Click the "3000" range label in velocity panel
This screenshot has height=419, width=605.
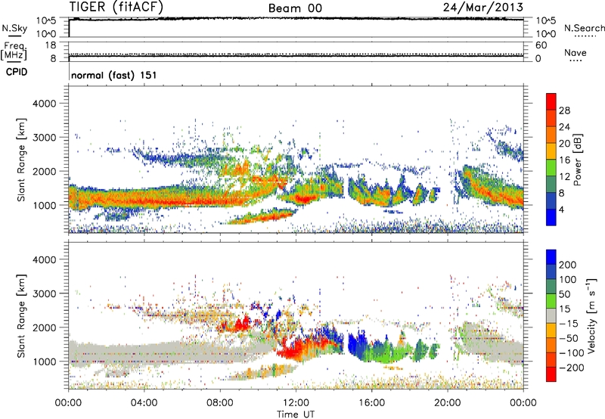45,293
